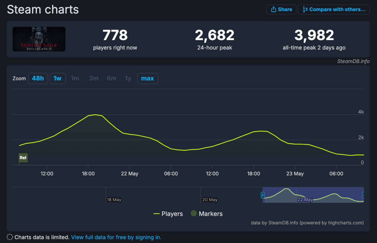Viewport: 377px width, 243px height.
Task: Select the max zoom range
Action: click(148, 78)
